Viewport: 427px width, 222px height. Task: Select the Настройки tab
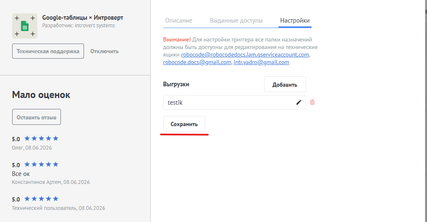click(x=295, y=21)
